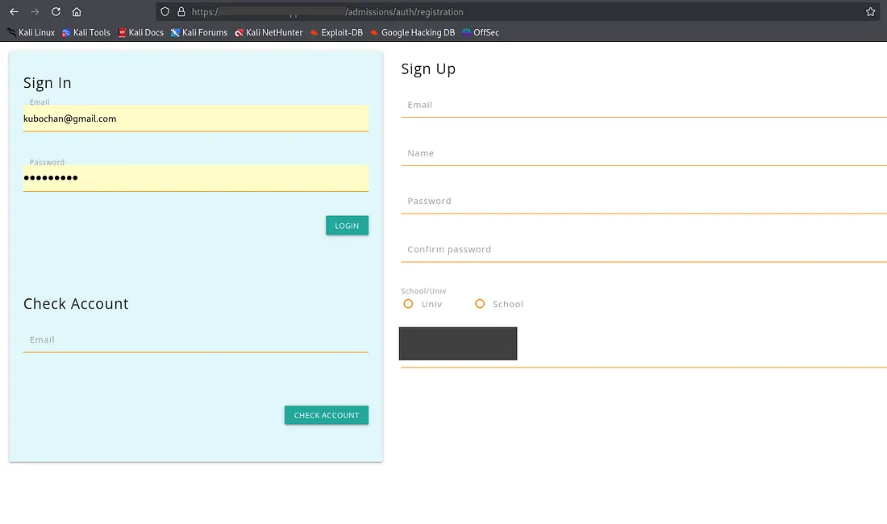Open the Kali NetHunter bookmark
Screen dimensions: 887x524
[x=269, y=32]
